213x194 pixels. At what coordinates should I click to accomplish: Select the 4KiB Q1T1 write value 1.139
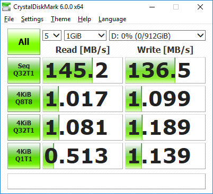point(165,156)
